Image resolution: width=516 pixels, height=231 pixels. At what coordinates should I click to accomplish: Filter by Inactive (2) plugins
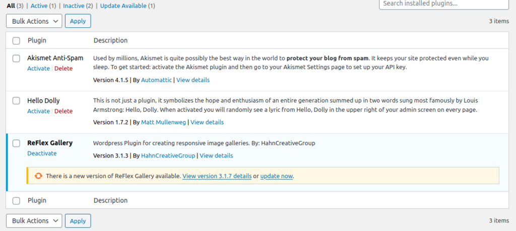[x=78, y=6]
